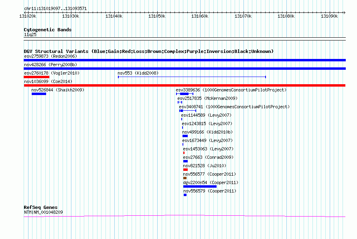Viewport: 357px width, 239px height.
Task: Open the esv1453063 (Levy2007) label
Action: (208, 149)
